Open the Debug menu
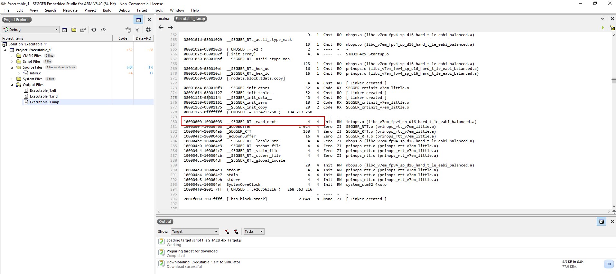Image resolution: width=616 pixels, height=274 pixels. pos(124,10)
